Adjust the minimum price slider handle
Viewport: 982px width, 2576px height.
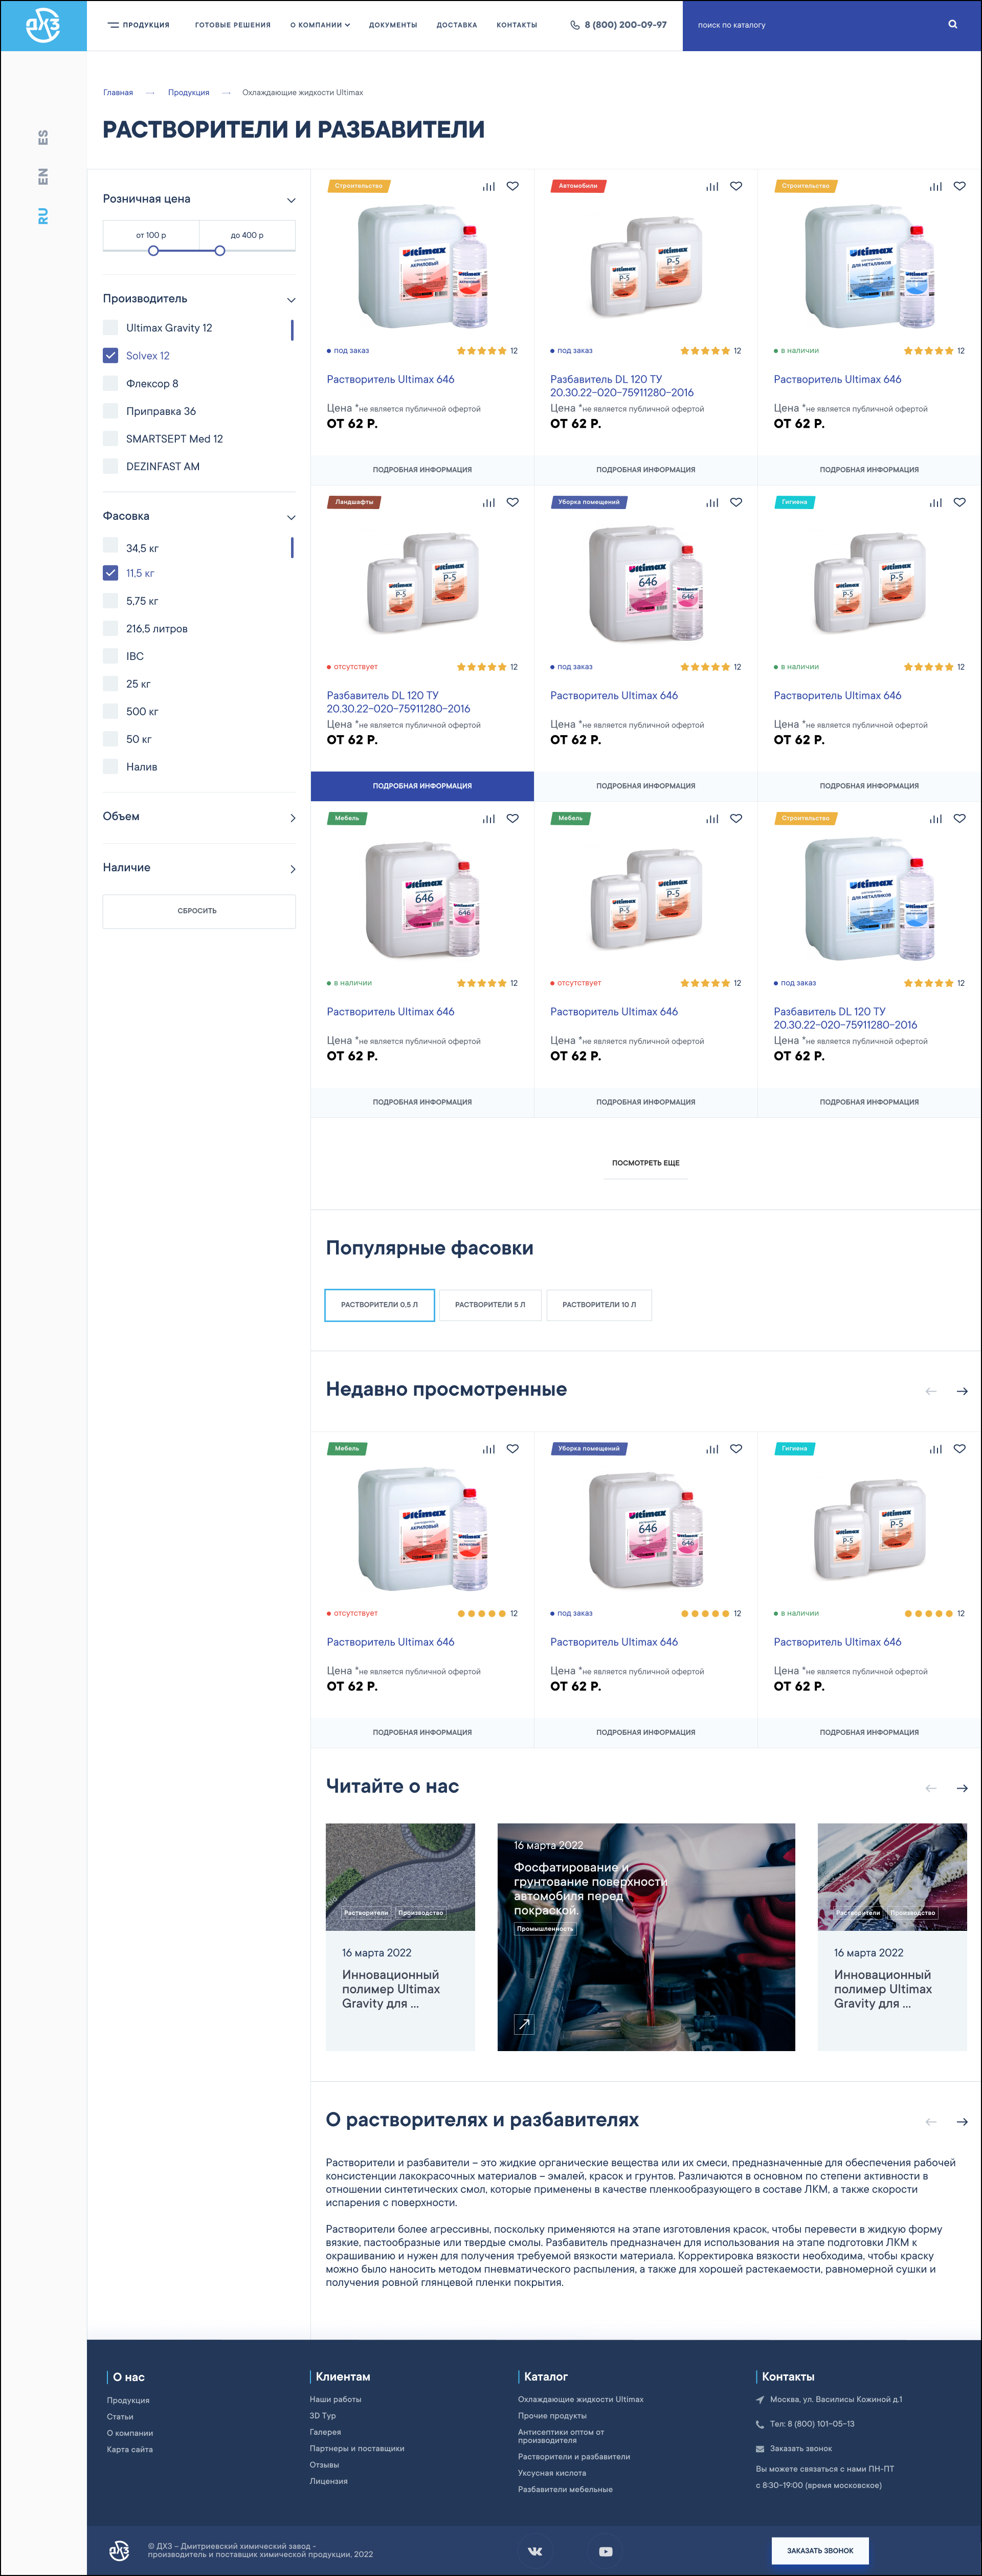click(x=153, y=250)
